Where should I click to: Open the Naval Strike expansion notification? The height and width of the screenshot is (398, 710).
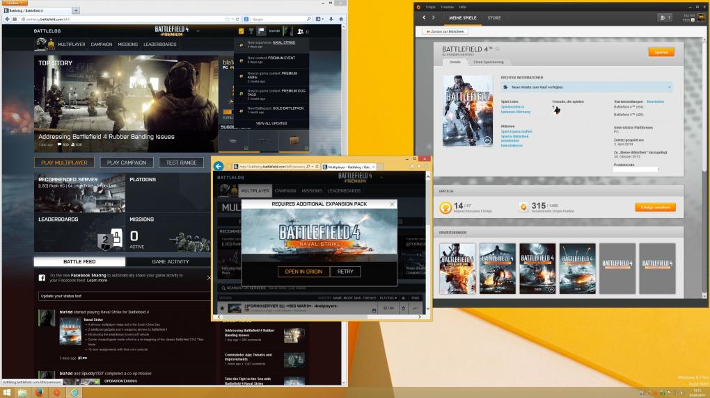pyautogui.click(x=271, y=44)
